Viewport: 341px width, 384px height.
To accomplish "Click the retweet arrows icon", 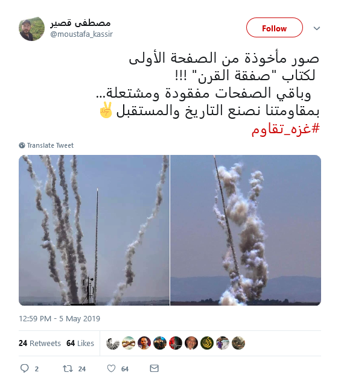I will point(68,368).
